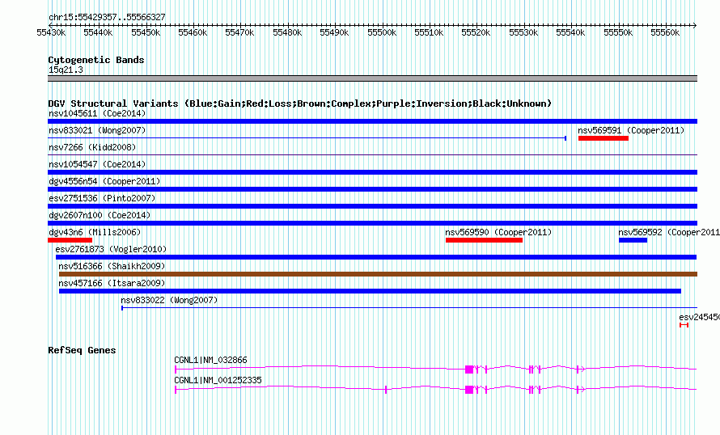This screenshot has width=720, height=435.
Task: Select the blue esv2751536 gain bar
Action: (372, 206)
